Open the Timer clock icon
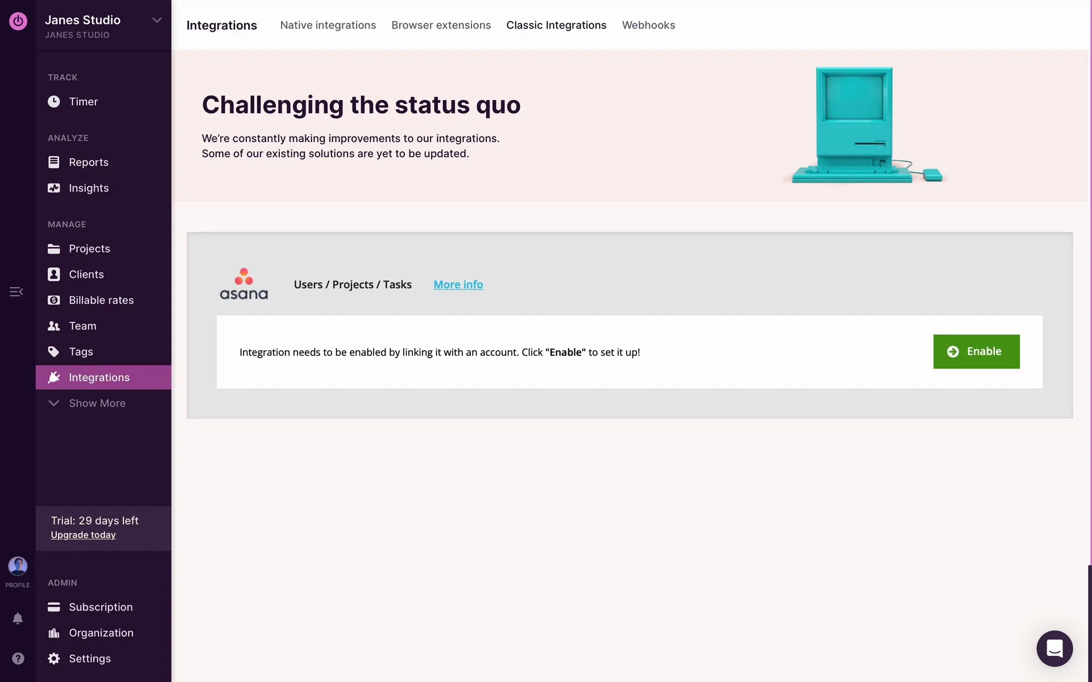This screenshot has height=682, width=1092. click(53, 102)
